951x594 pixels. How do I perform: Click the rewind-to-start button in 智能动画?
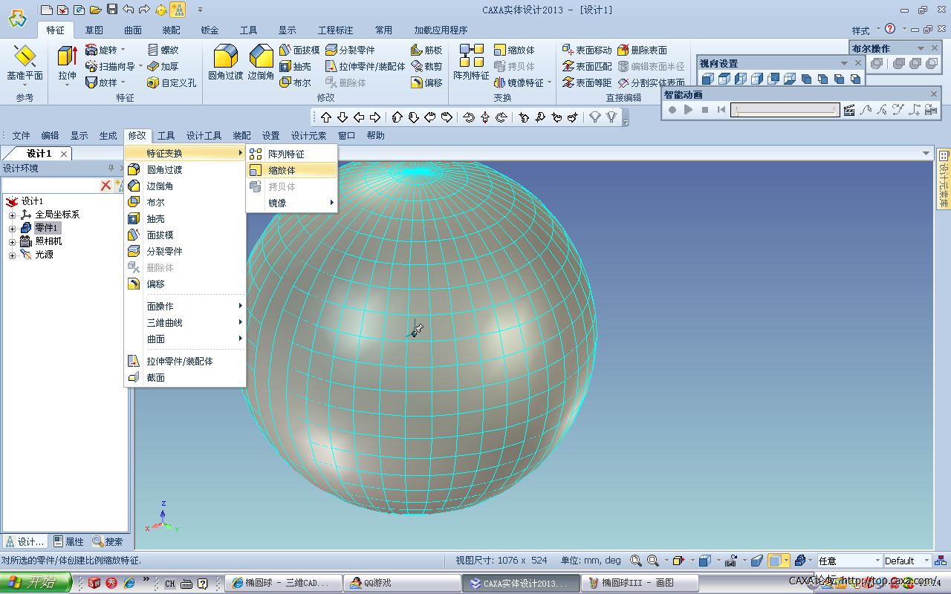pos(721,110)
